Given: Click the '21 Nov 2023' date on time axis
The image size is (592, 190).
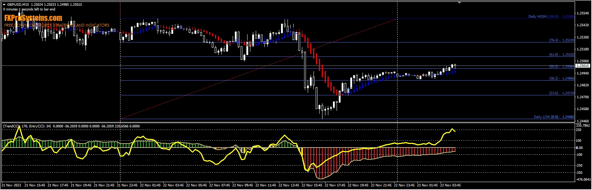Looking at the screenshot, I should coord(12,186).
